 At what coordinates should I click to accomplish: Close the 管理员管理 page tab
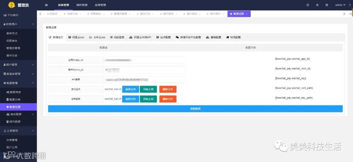pos(130,14)
